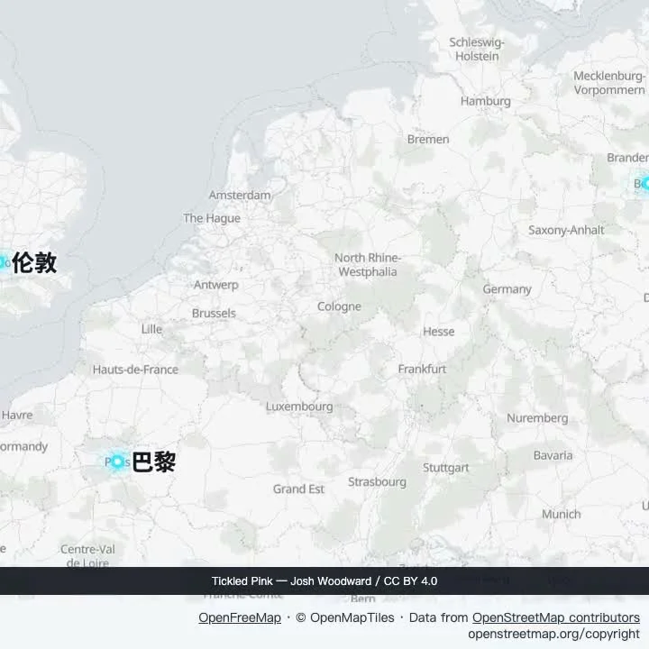Click the 伦敦 label next to London
Screen dimensions: 649x649
click(34, 262)
